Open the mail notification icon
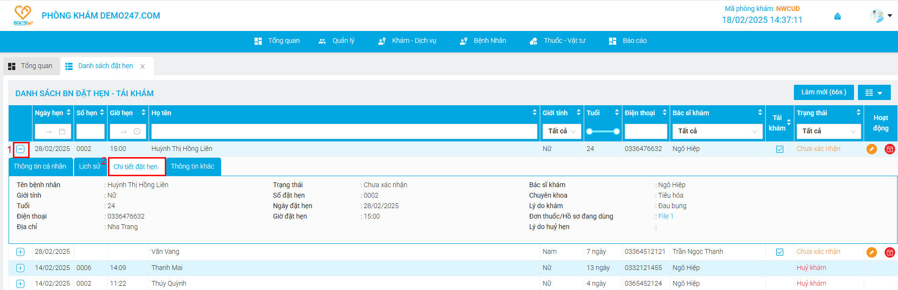 tap(837, 16)
